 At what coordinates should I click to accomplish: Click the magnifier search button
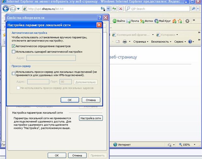tap(193, 9)
